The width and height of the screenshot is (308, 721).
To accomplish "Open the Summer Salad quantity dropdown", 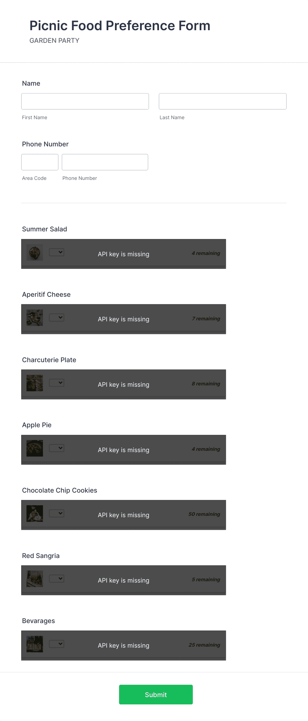I will [x=57, y=252].
